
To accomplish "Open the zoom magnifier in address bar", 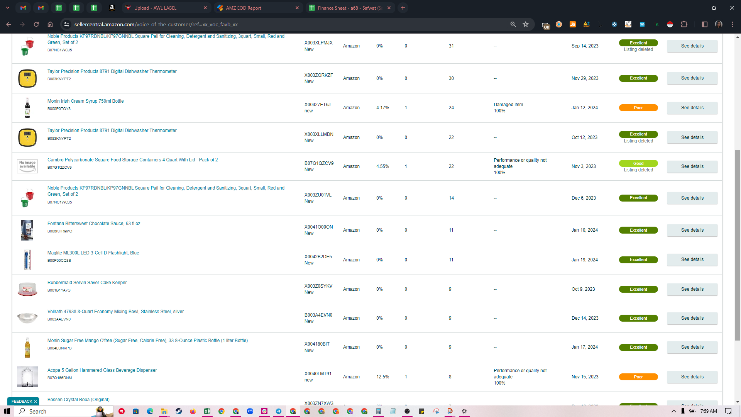I will [513, 24].
